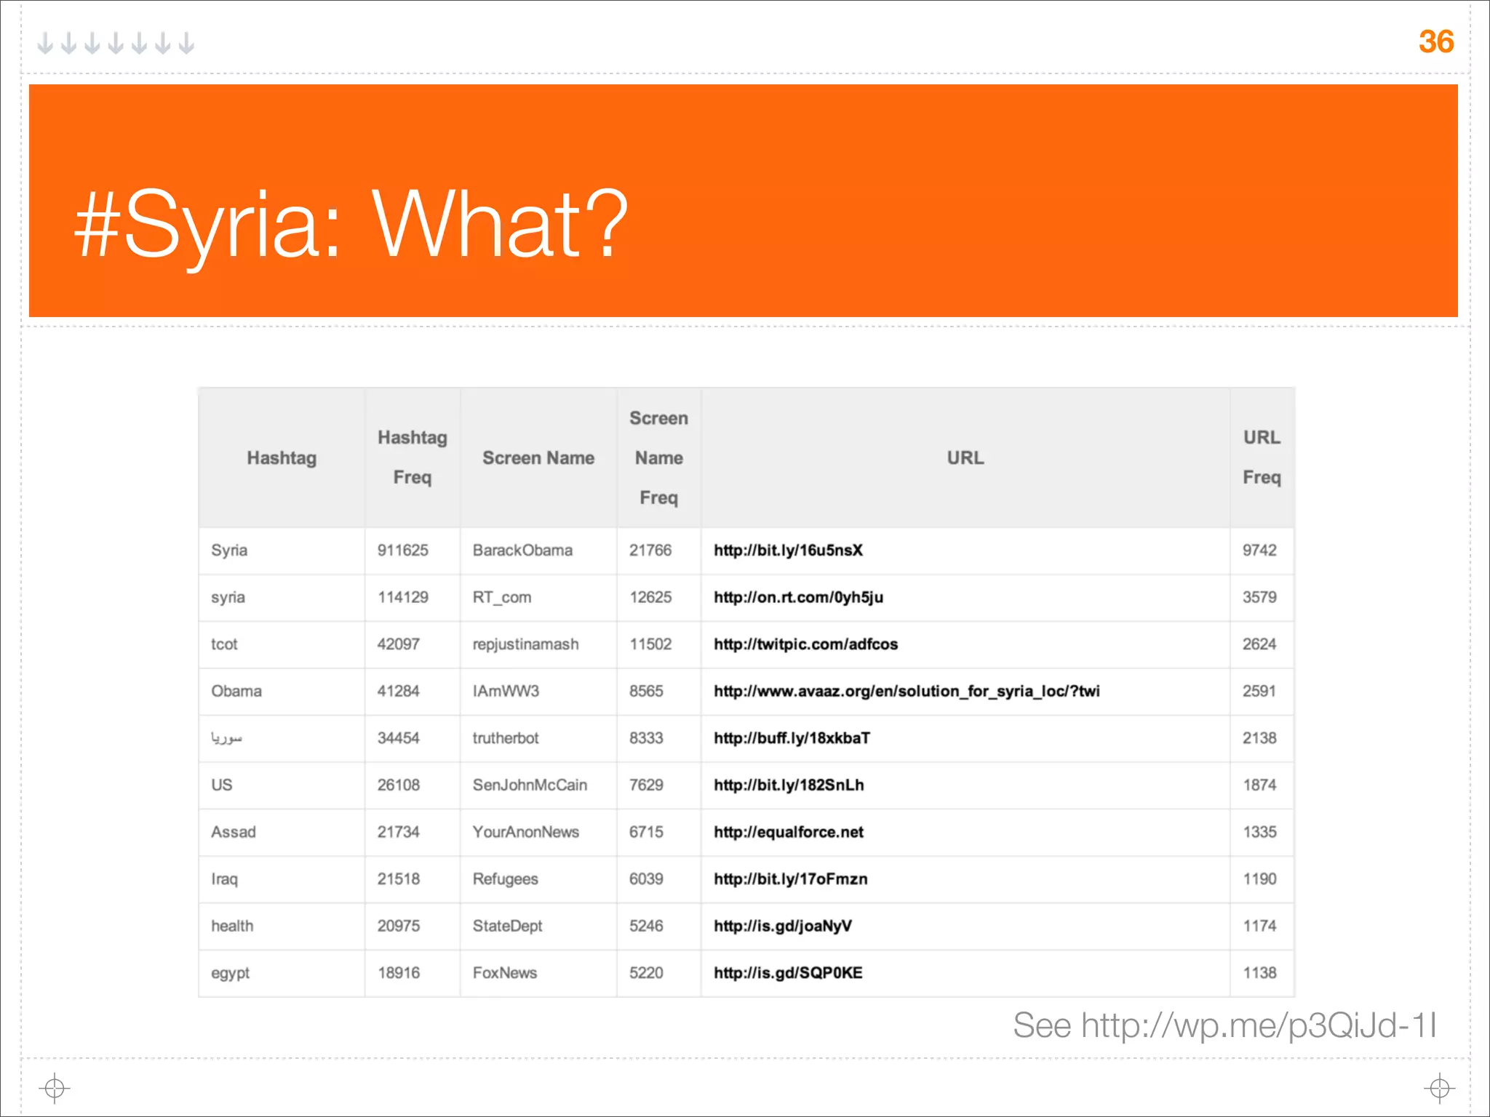Viewport: 1490px width, 1117px height.
Task: Open the is.gd/SQP0KE link
Action: (x=788, y=973)
